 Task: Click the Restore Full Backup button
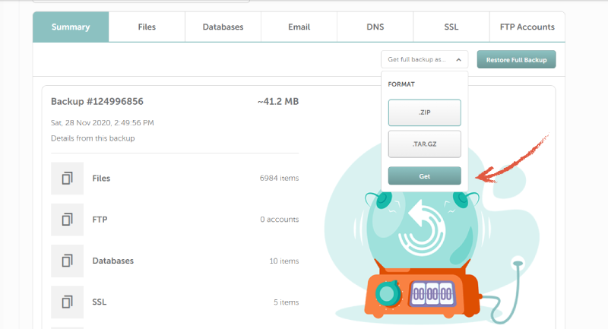tap(516, 60)
